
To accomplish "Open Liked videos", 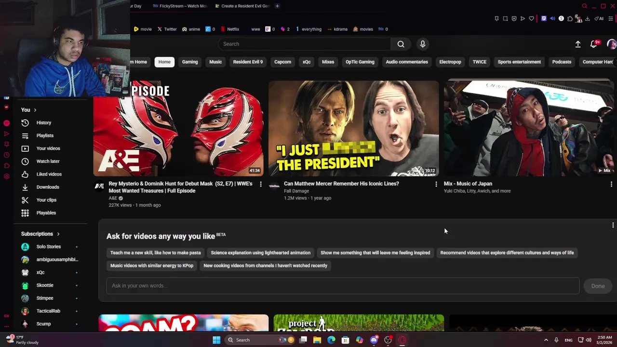I will 49,174.
